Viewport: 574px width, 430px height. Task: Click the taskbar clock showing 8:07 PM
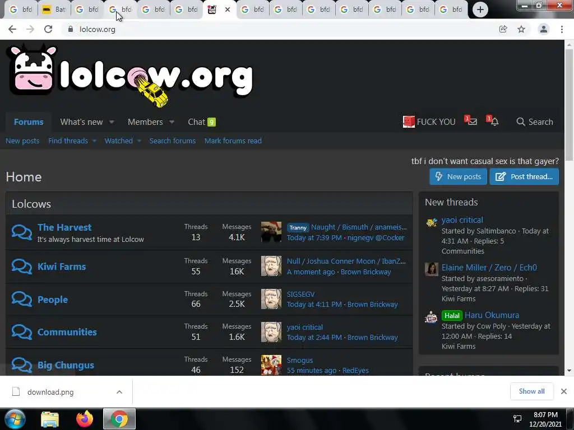pyautogui.click(x=545, y=419)
